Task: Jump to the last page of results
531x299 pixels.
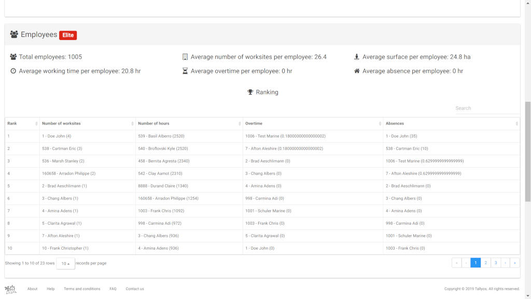Action: pyautogui.click(x=515, y=263)
